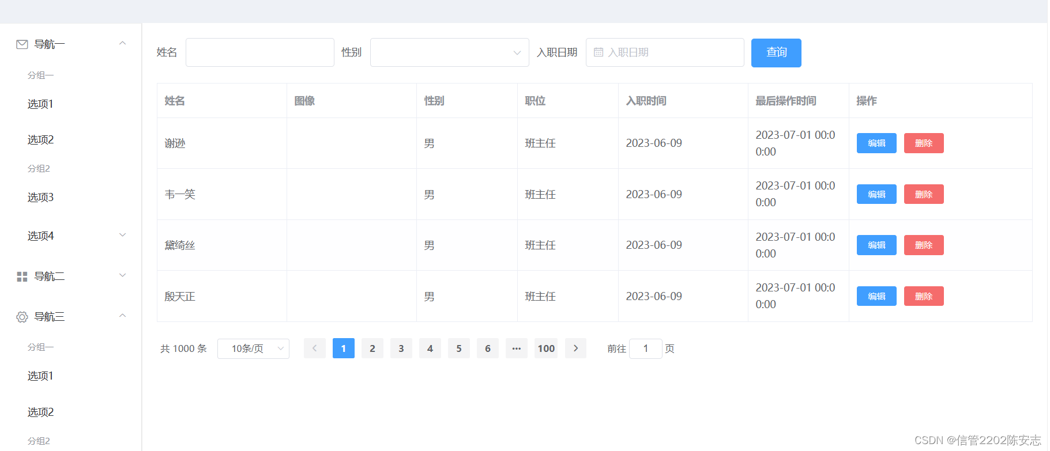Viewport: 1050px width, 451px height.
Task: Select 选项2 under 导航一
Action: tap(40, 140)
